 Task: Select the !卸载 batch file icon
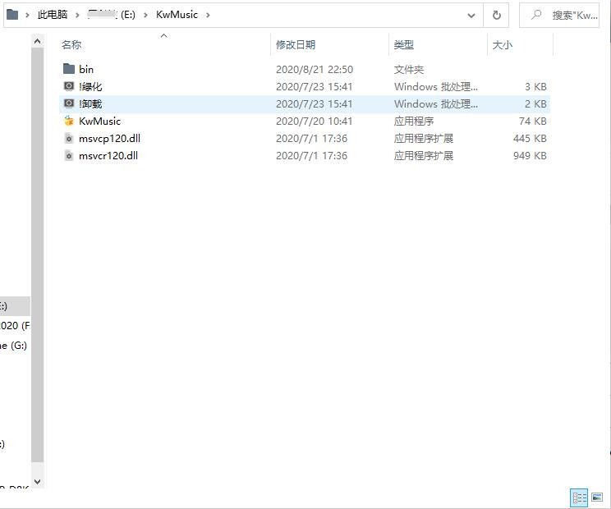(69, 104)
